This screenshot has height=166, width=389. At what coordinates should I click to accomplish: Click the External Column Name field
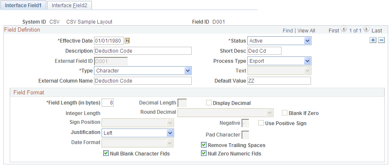click(143, 80)
